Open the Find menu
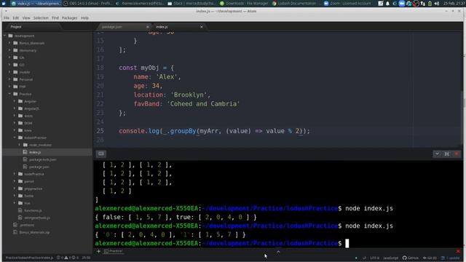Image resolution: width=466 pixels, height=262 pixels. tap(55, 17)
